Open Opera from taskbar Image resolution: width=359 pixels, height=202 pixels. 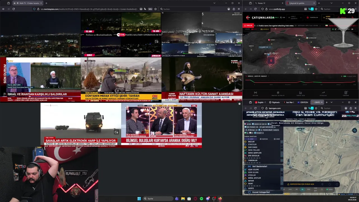pos(195,199)
